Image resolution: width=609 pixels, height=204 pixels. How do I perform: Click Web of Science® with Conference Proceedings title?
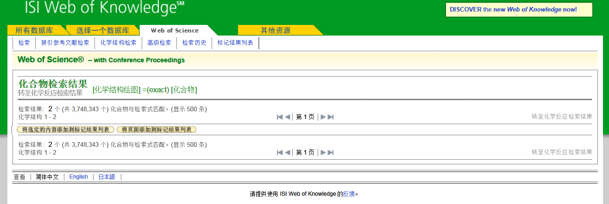tap(101, 60)
